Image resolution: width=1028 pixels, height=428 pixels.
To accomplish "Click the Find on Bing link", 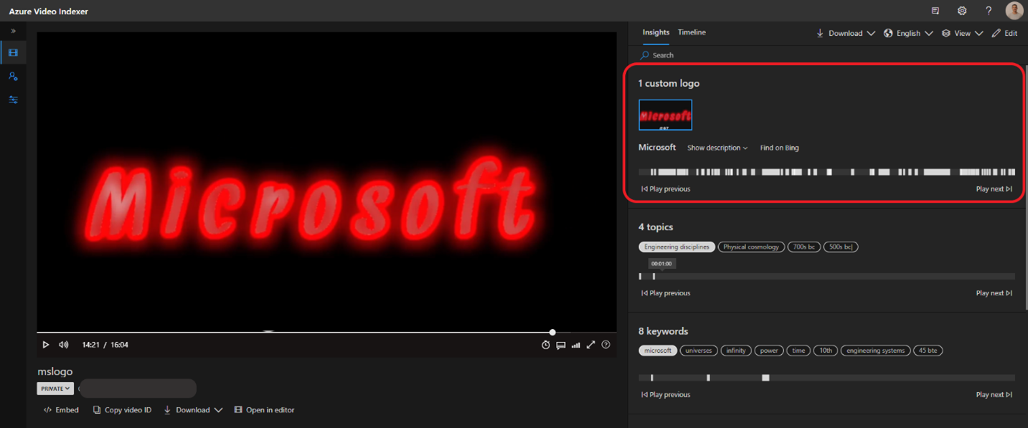I will coord(780,148).
